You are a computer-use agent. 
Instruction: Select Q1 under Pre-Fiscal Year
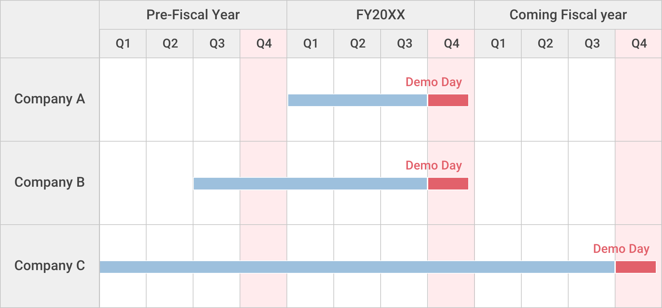point(123,43)
